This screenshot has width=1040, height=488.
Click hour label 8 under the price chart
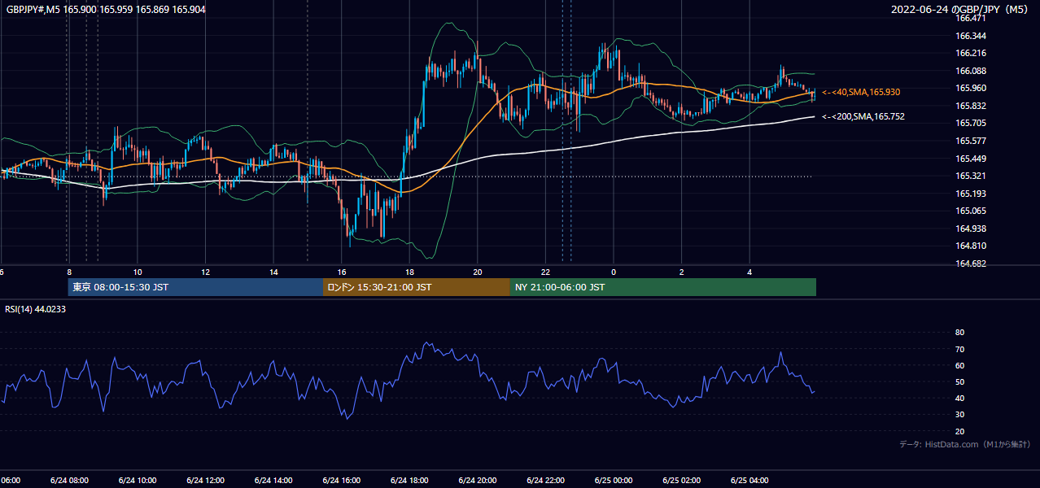click(x=69, y=272)
